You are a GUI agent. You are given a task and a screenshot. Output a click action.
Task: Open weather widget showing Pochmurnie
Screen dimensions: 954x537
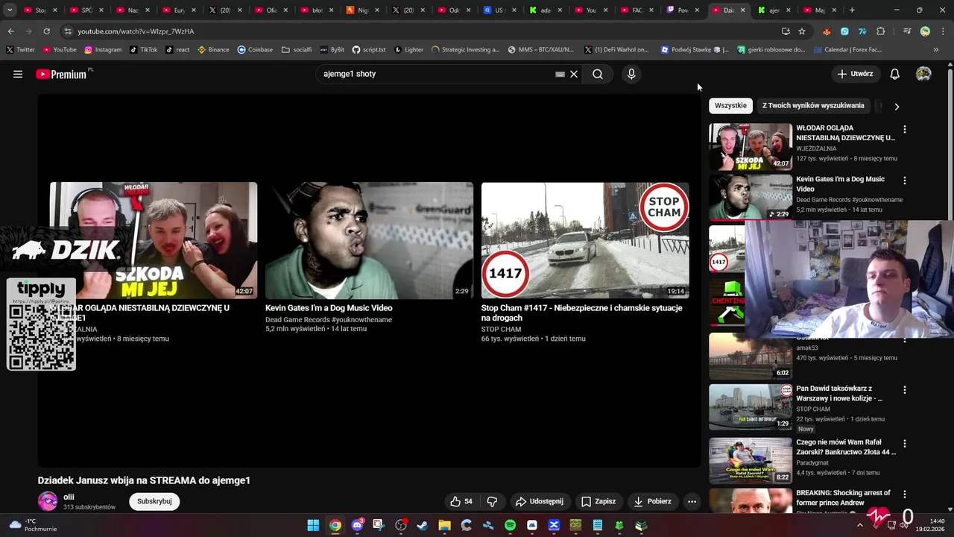pyautogui.click(x=31, y=525)
